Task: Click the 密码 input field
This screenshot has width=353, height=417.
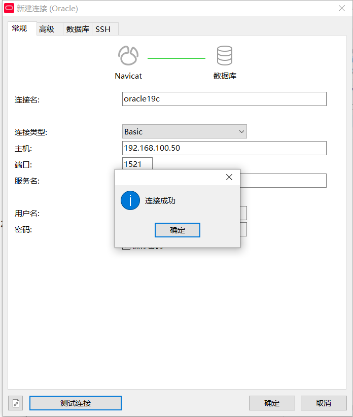Action: [x=243, y=229]
